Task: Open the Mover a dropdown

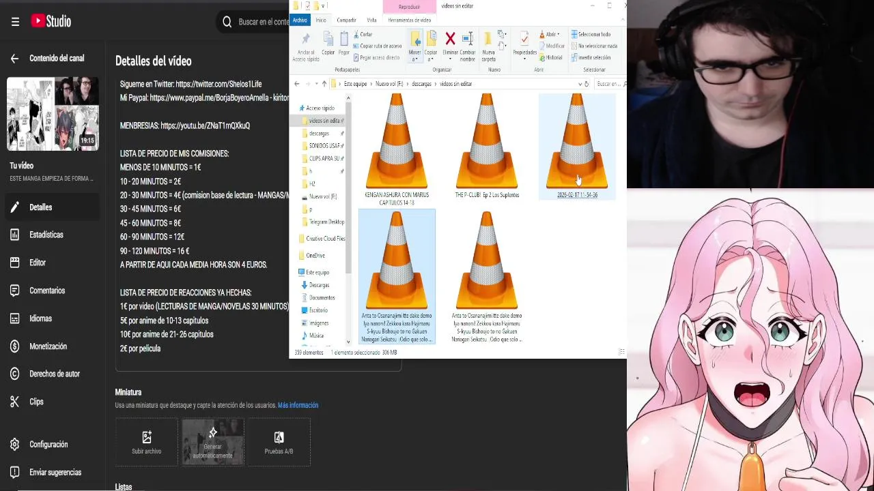Action: point(414,46)
